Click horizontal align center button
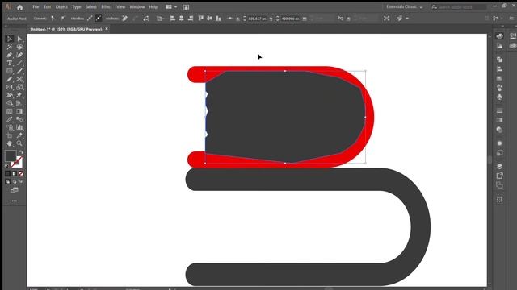 click(x=181, y=19)
